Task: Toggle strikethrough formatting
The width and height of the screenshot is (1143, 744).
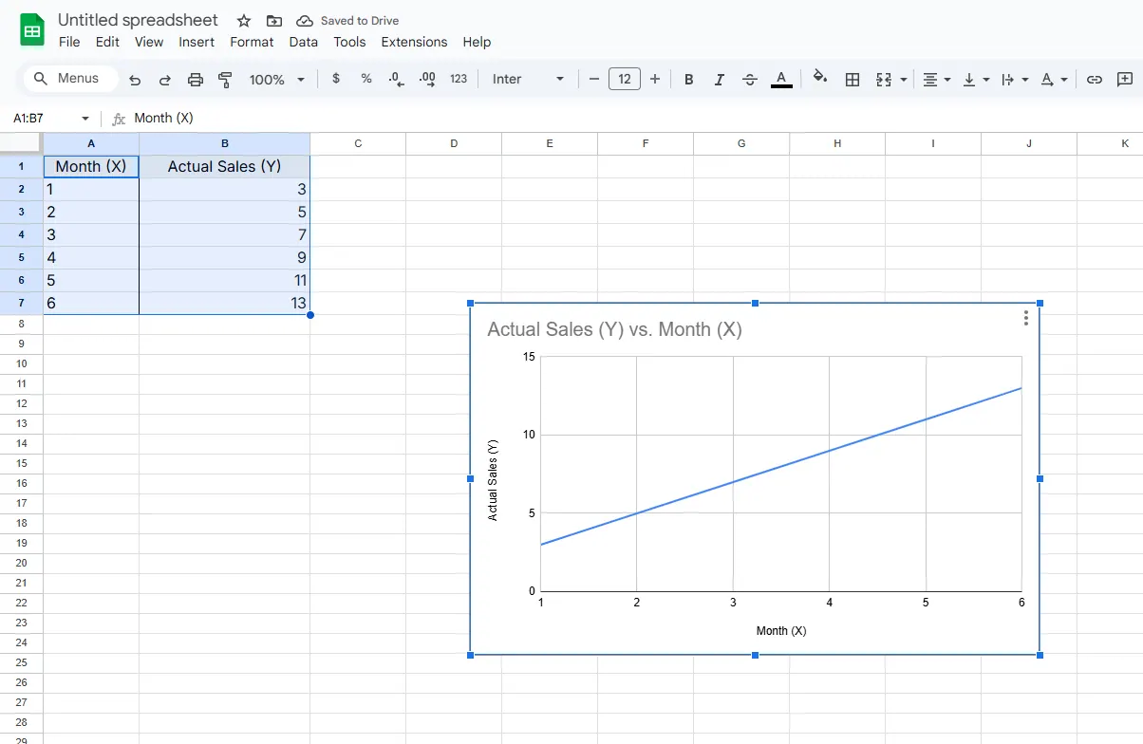Action: (x=750, y=80)
